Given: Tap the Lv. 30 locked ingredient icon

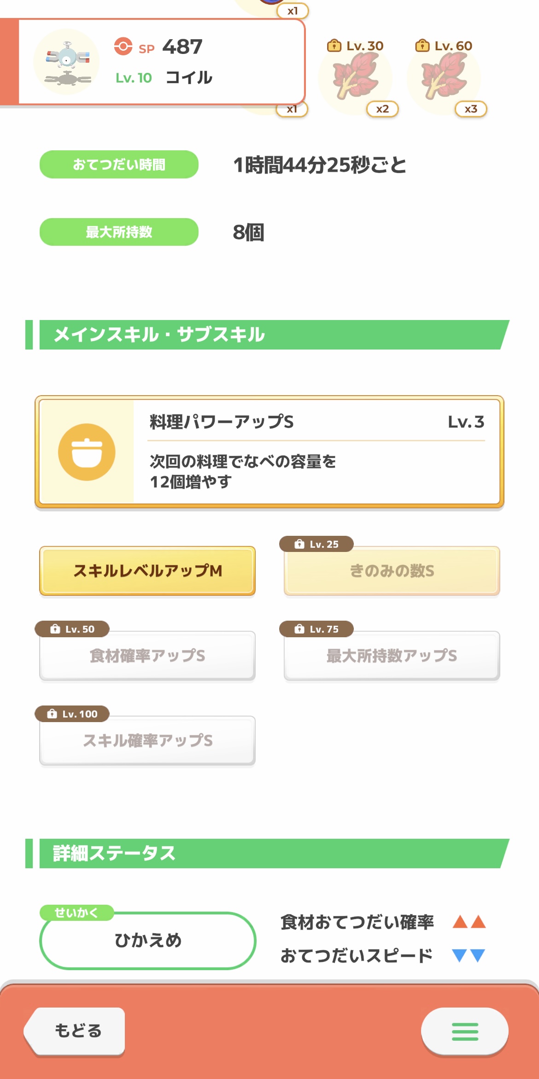Looking at the screenshot, I should tap(355, 77).
